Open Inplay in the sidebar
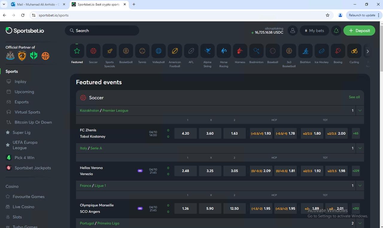383x228 pixels. pyautogui.click(x=20, y=82)
